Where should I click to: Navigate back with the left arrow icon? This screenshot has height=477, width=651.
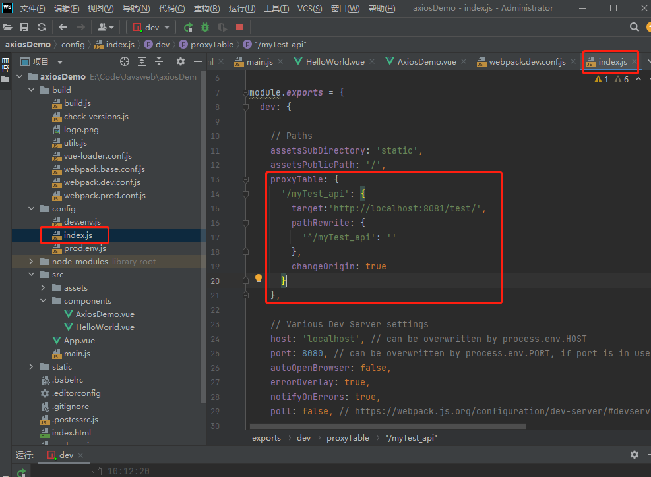click(x=63, y=28)
